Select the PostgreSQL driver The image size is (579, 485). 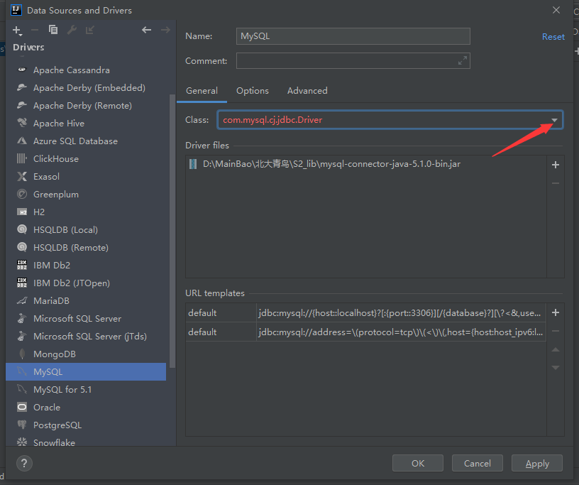point(86,425)
